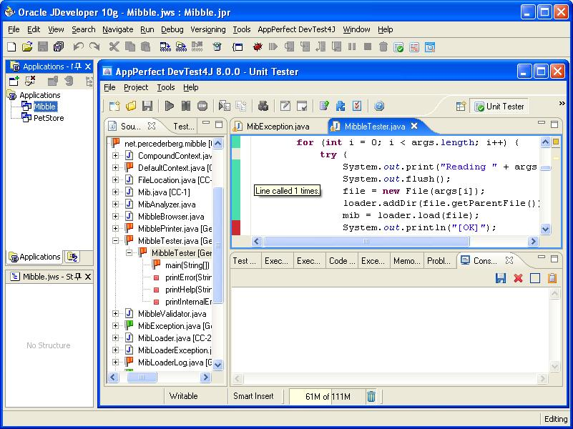Click the Open Perspective icon beside Unit Tester
The image size is (573, 429).
click(x=461, y=107)
